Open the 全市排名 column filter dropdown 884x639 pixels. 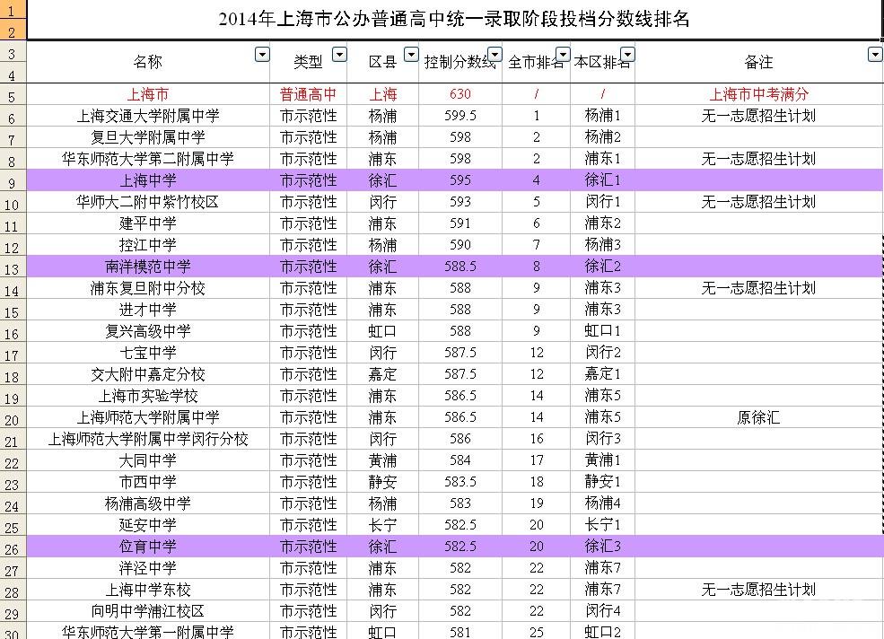pyautogui.click(x=564, y=55)
